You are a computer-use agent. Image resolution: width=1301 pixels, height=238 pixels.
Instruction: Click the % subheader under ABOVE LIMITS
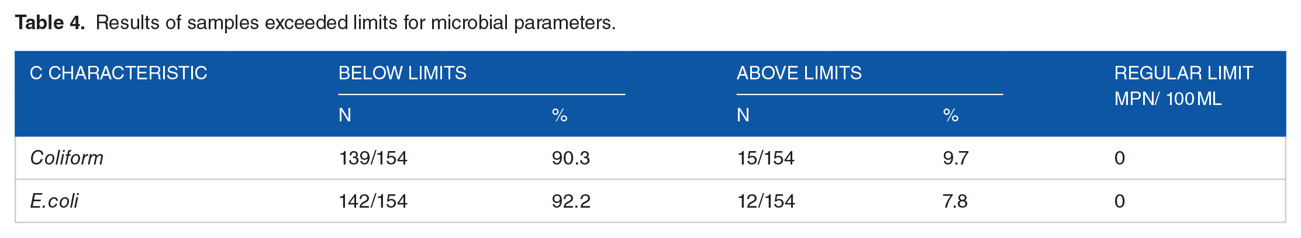coord(951,115)
